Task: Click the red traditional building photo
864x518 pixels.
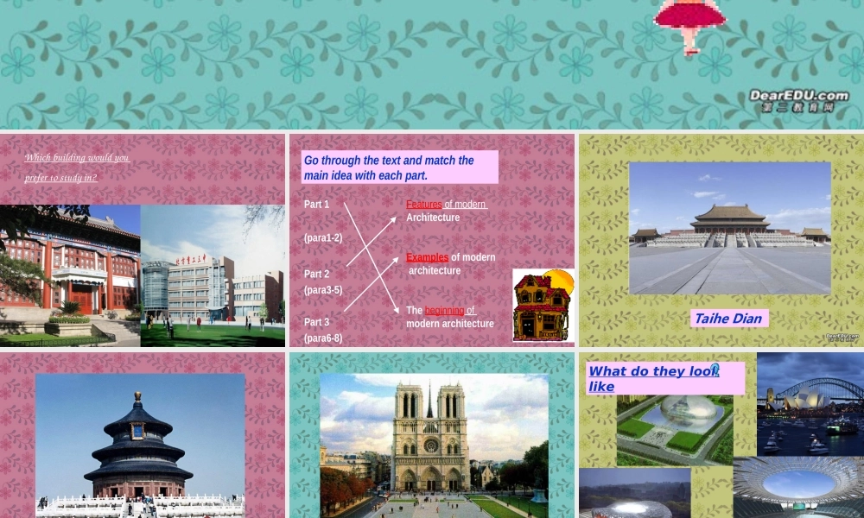Action: tap(70, 275)
